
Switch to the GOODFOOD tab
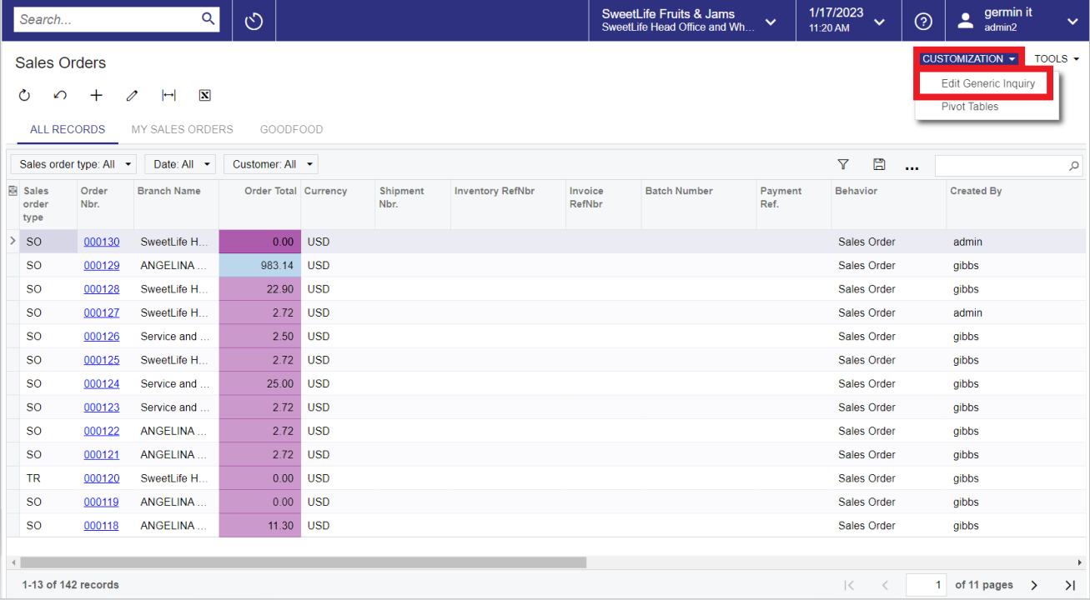tap(291, 129)
